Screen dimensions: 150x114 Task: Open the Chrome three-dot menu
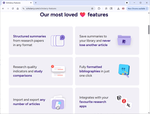point(147,8)
